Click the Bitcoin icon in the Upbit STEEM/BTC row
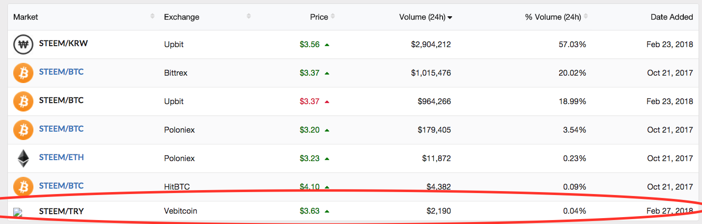The width and height of the screenshot is (702, 224). click(23, 102)
